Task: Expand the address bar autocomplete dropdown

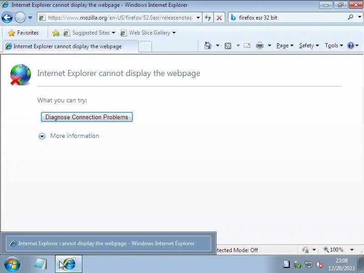Action: point(198,18)
